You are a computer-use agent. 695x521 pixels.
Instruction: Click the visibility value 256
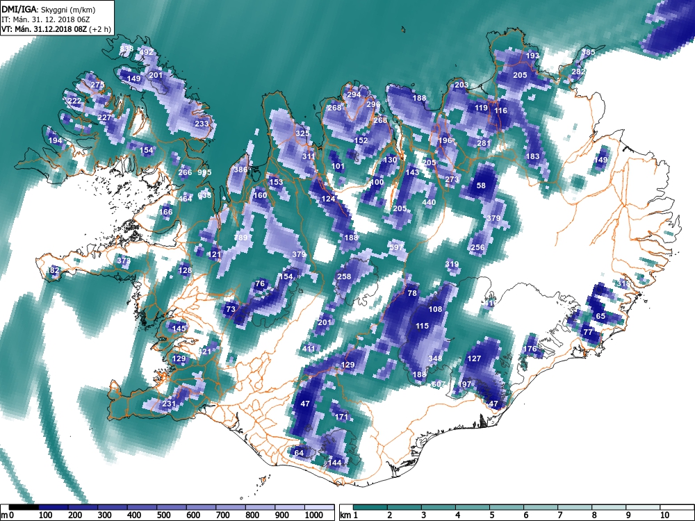point(477,247)
